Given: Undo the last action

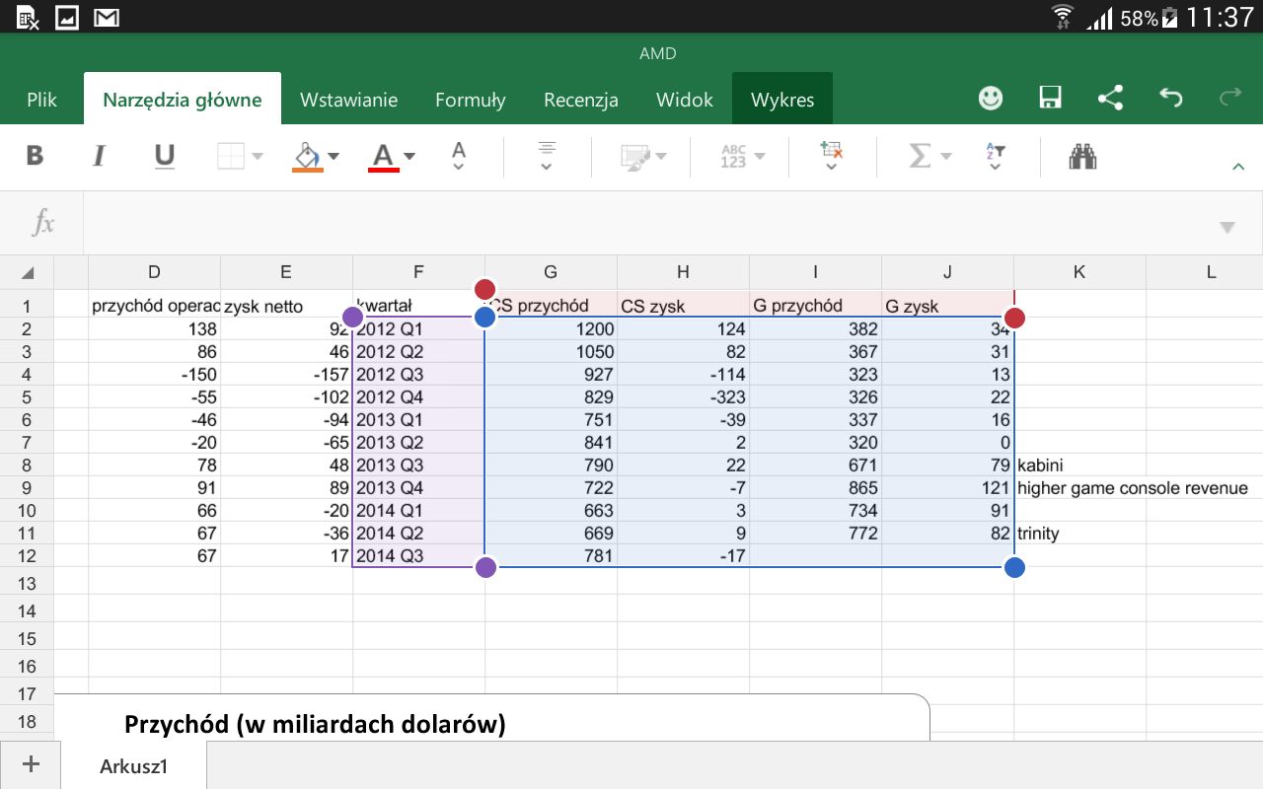Looking at the screenshot, I should 1170,99.
